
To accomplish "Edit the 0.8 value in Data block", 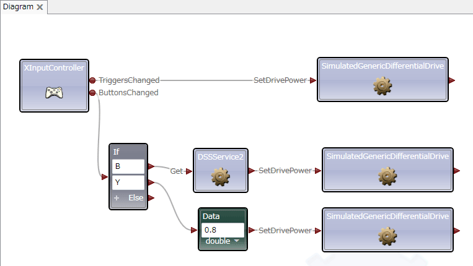I will [223, 230].
